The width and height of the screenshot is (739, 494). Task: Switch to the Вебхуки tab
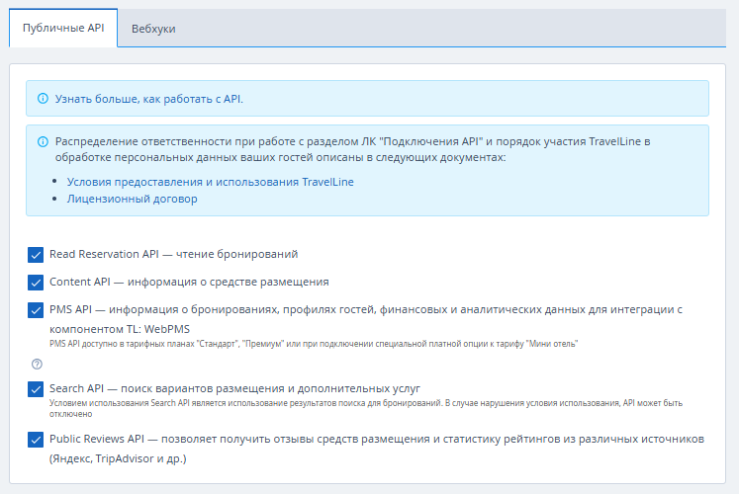[153, 30]
